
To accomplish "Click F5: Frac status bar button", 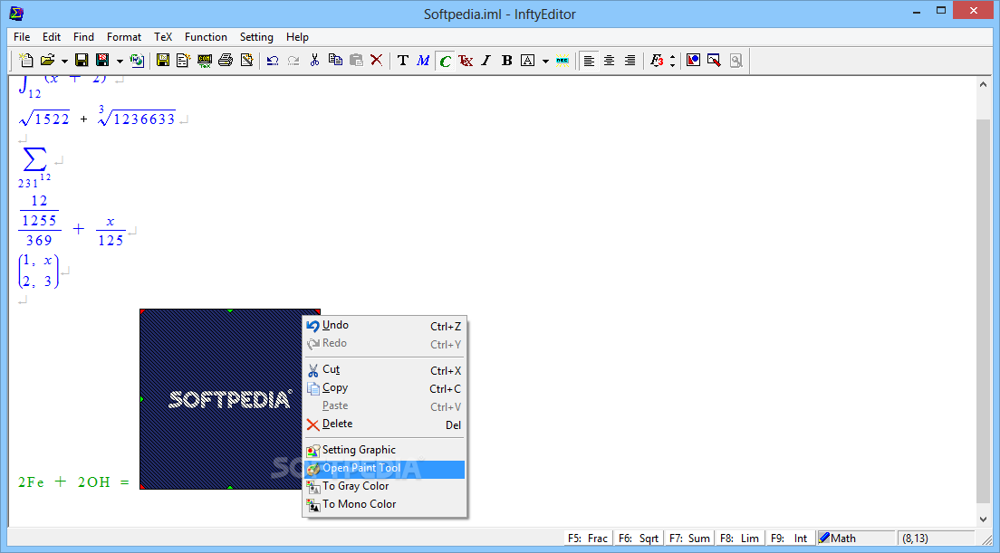I will 587,539.
